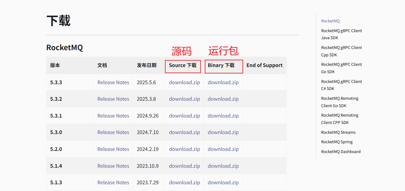Image resolution: width=405 pixels, height=191 pixels.
Task: Open Release Notes for version 5.1.4
Action: pos(113,166)
